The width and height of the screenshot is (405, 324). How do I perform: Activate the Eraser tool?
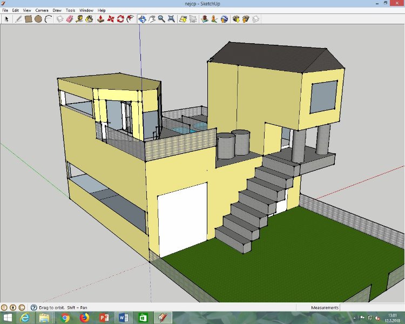tap(70, 19)
